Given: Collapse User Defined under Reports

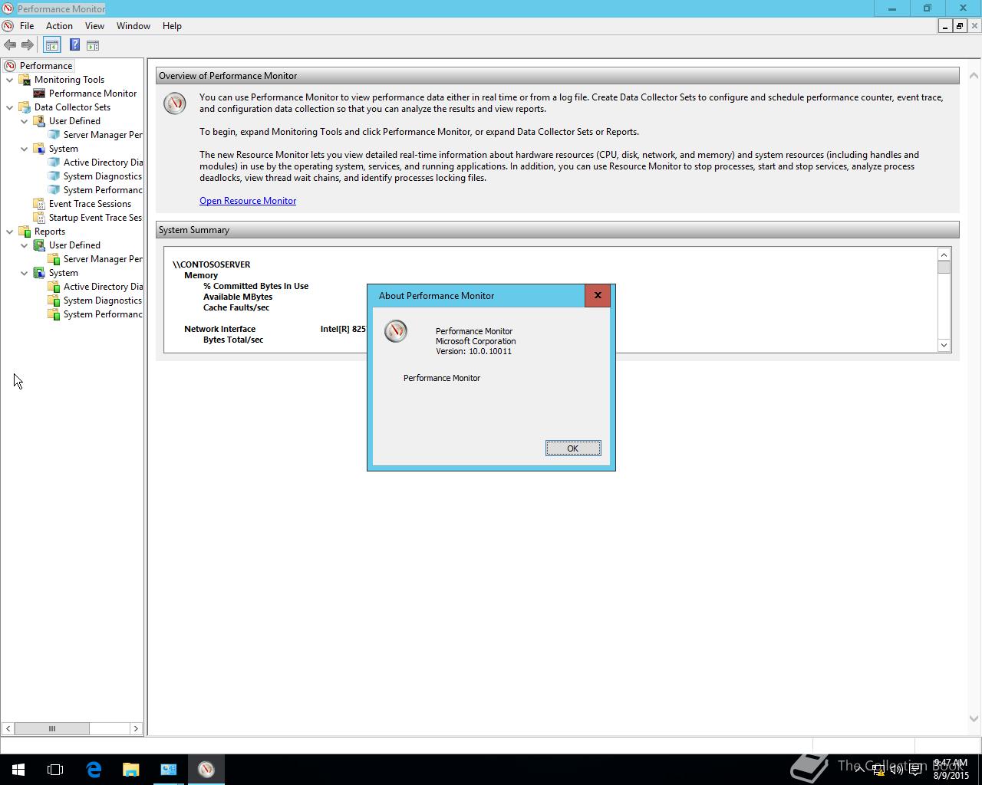Looking at the screenshot, I should tap(25, 245).
